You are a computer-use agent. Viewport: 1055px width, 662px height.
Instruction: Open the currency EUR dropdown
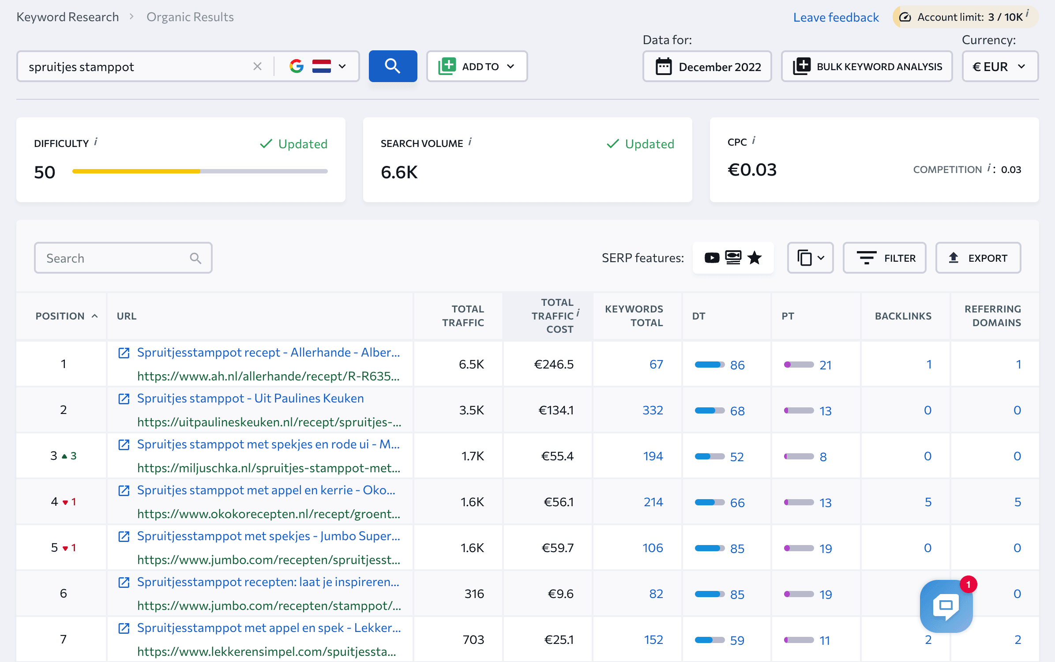(1000, 66)
